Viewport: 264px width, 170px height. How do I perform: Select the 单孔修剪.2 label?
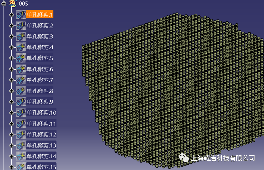click(40, 25)
